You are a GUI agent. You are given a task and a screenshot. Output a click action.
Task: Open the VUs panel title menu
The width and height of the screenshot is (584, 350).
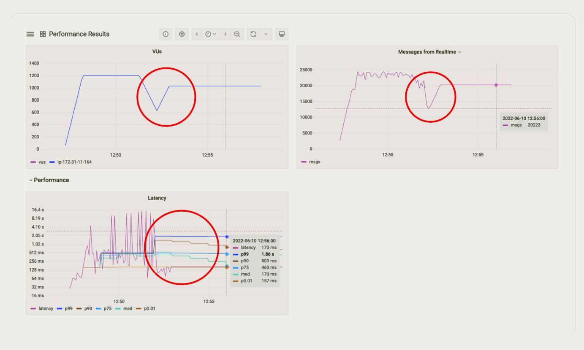(x=157, y=51)
